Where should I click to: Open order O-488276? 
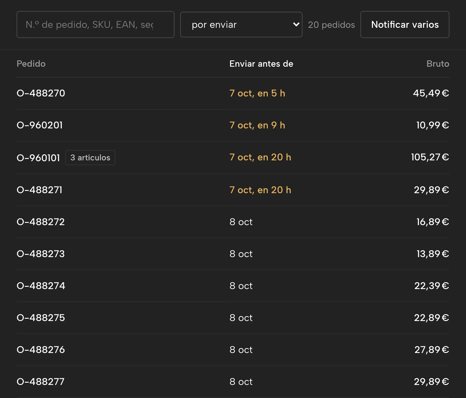click(x=41, y=350)
